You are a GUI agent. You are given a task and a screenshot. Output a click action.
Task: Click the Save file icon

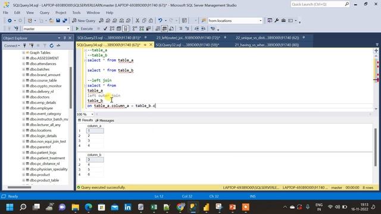click(58, 21)
